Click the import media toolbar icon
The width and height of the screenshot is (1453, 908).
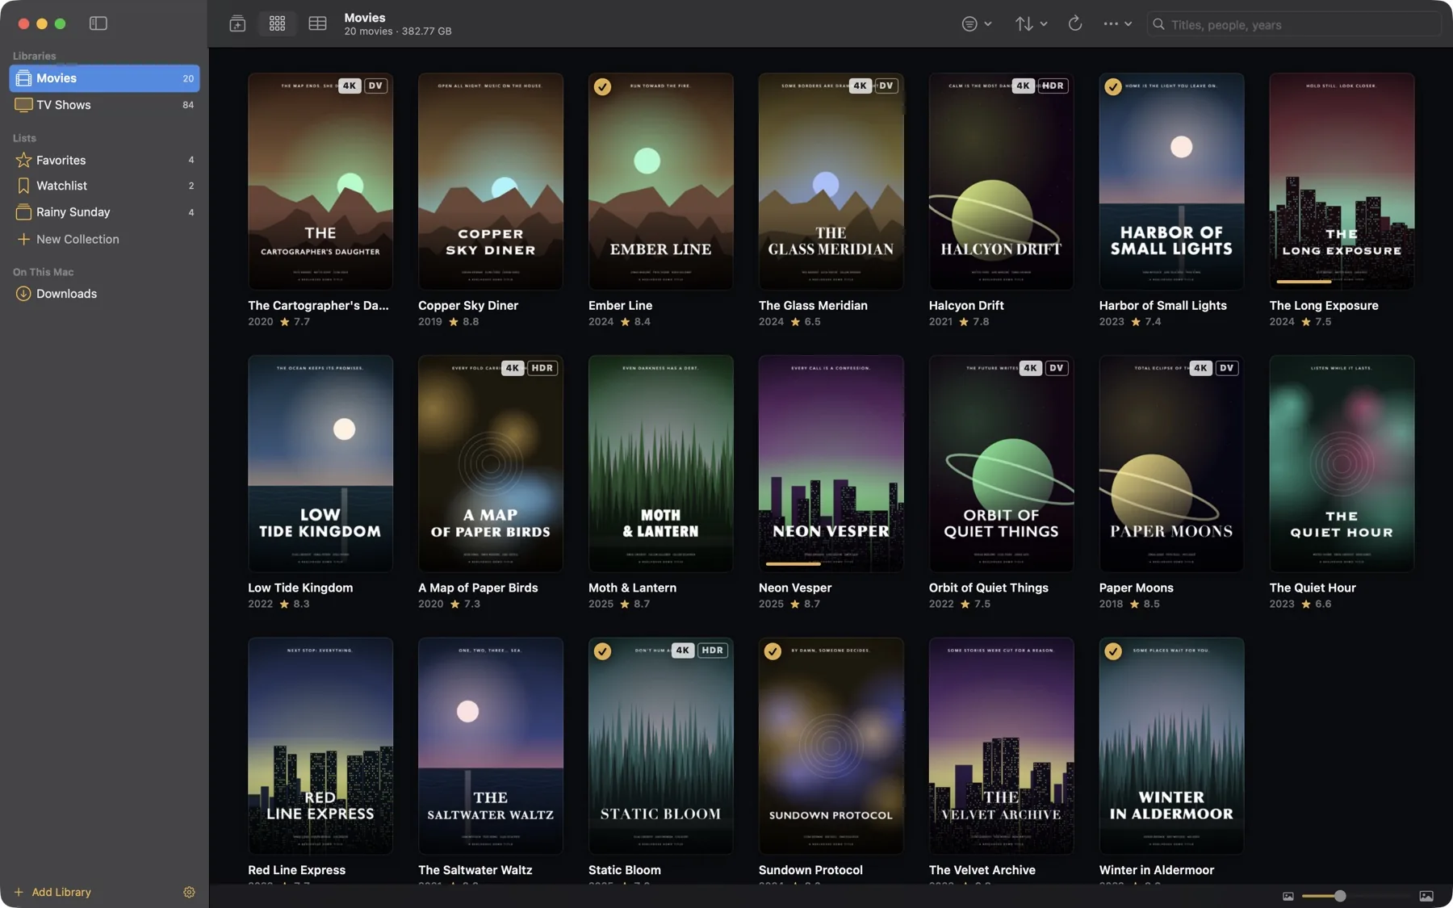237,23
